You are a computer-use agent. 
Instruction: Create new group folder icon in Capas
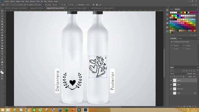coord(190,106)
